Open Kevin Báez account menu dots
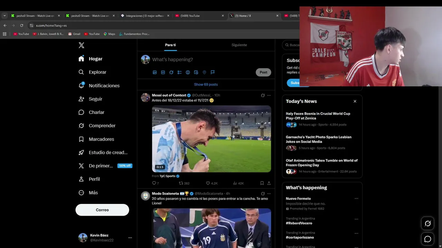The image size is (442, 248). pos(130,238)
